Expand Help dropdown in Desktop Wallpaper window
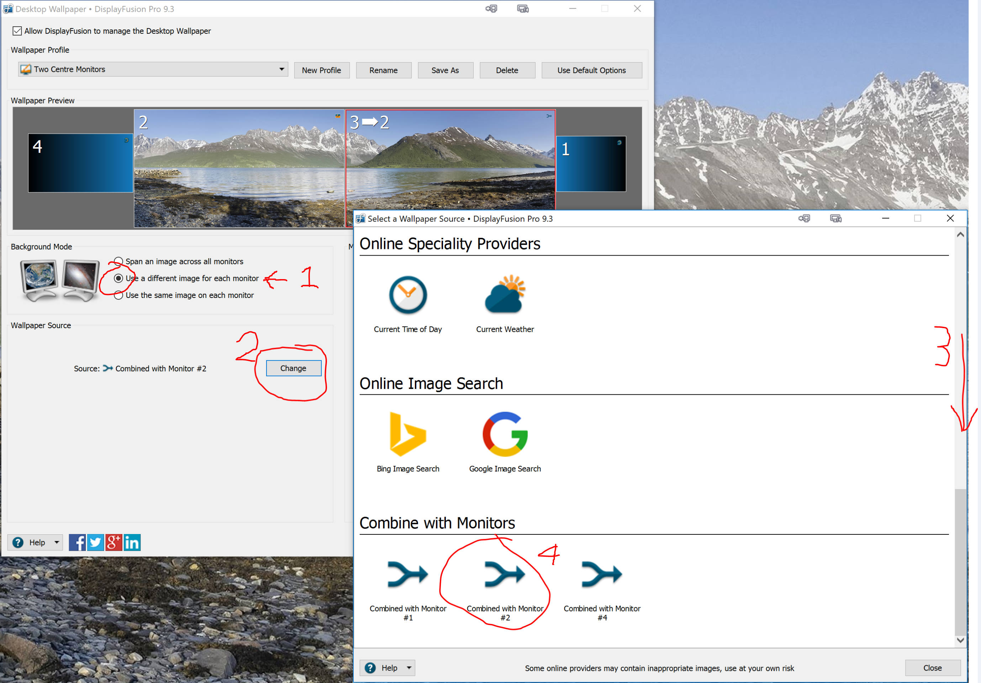The height and width of the screenshot is (683, 981). pos(57,543)
